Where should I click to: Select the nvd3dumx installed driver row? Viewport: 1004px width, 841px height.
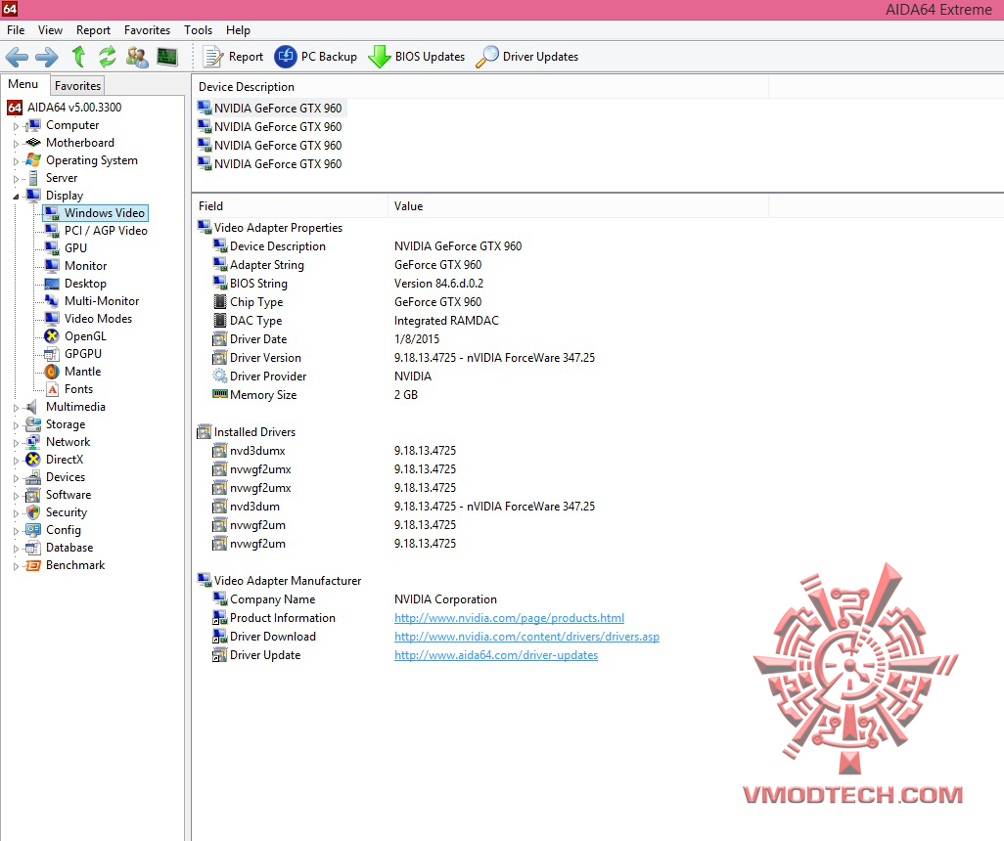(x=334, y=451)
